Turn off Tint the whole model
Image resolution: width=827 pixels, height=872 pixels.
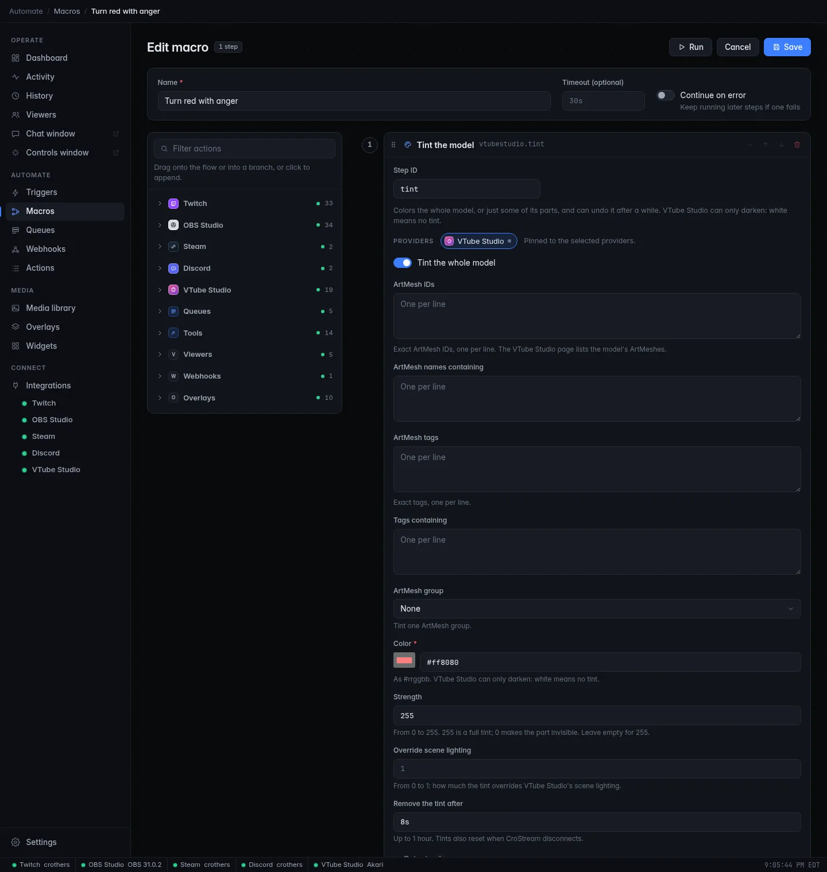tap(403, 263)
